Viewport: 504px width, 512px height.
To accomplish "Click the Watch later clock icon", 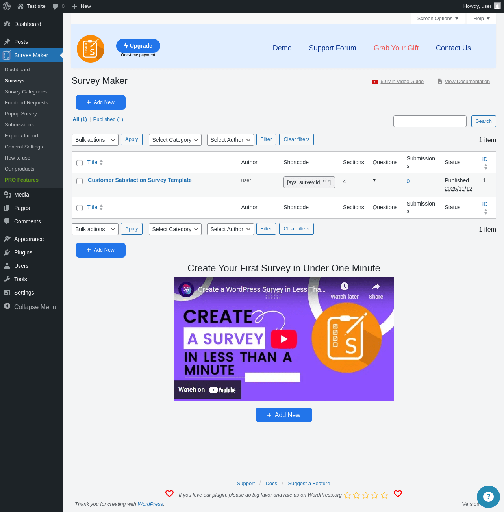I will [x=345, y=286].
